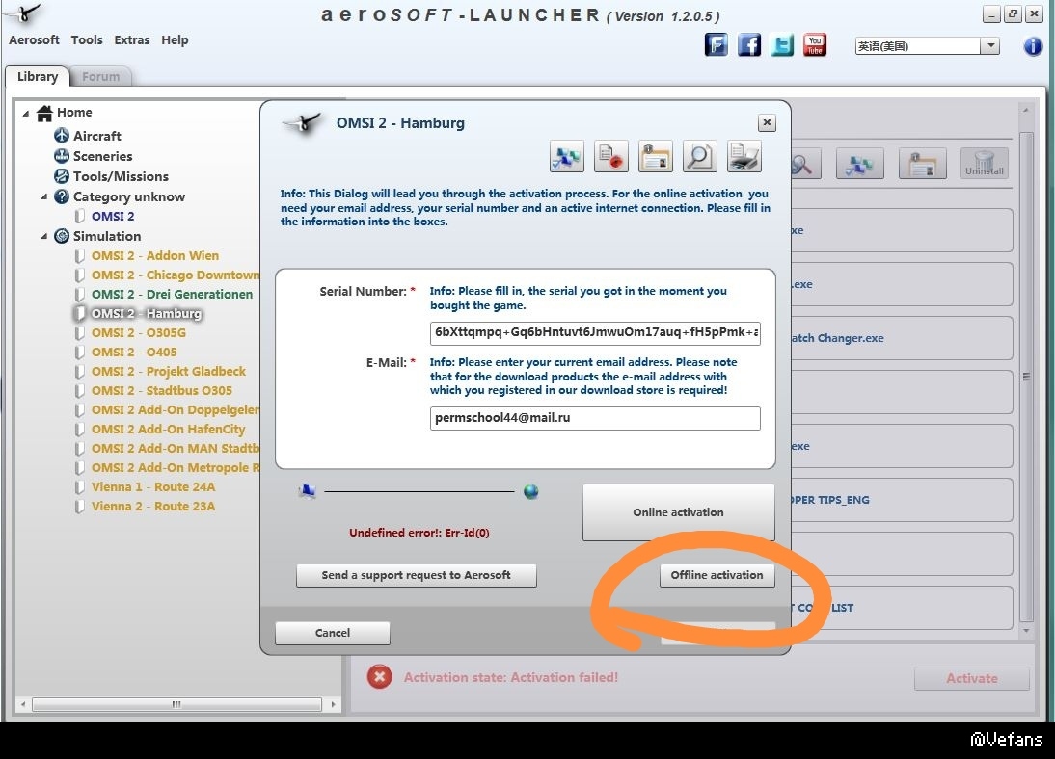Select OMSI 2 Add-On HafenCity
1055x759 pixels.
[168, 430]
